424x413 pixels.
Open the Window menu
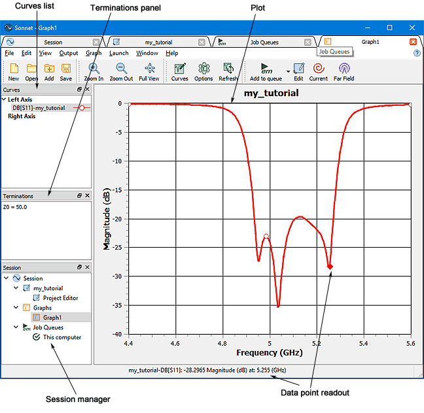tap(147, 53)
